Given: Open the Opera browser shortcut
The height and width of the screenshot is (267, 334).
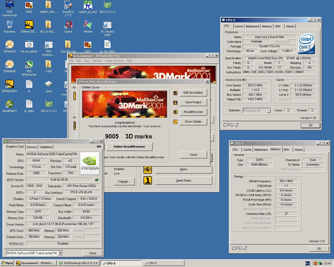Looking at the screenshot, I should [x=68, y=27].
